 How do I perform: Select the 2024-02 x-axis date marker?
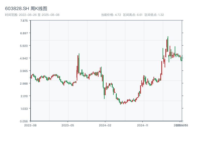point(106,125)
